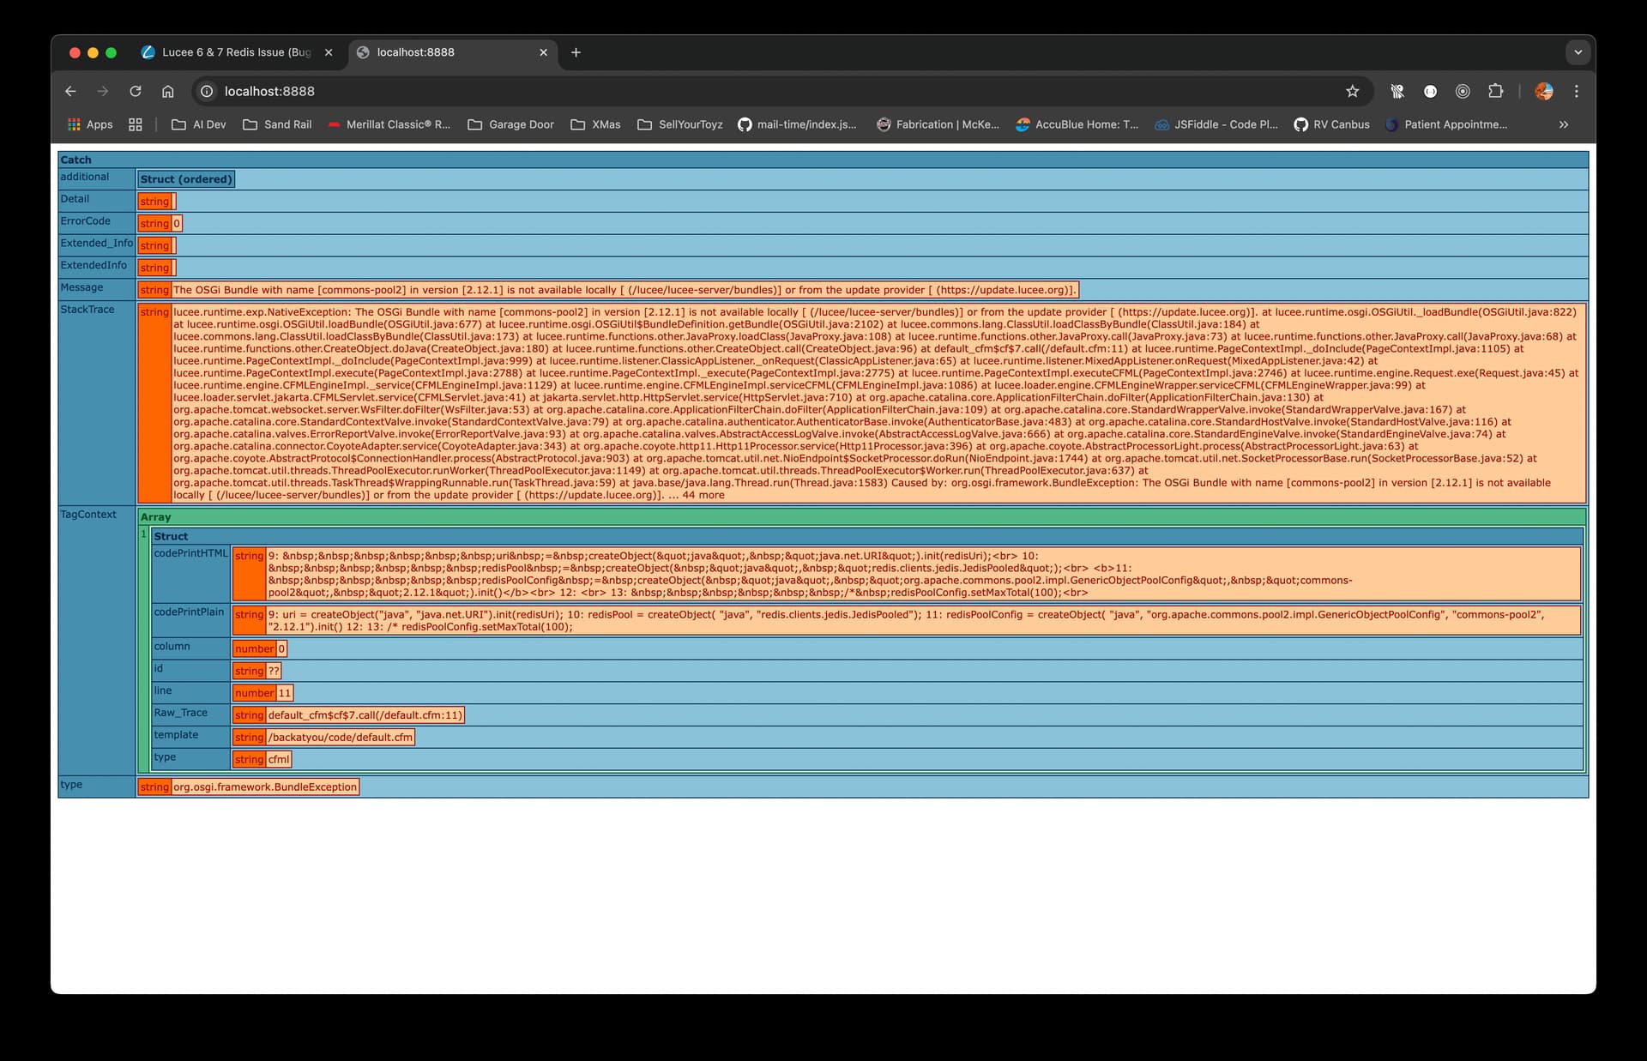Open the Chrome three-dot menu
The height and width of the screenshot is (1061, 1647).
(x=1577, y=91)
